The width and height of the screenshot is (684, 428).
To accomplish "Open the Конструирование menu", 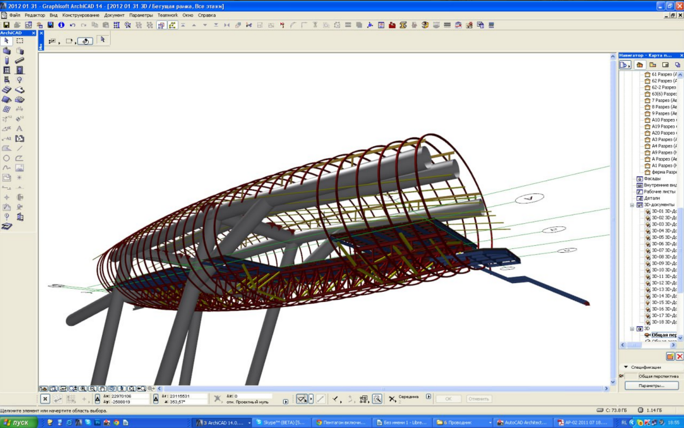I will [x=80, y=15].
